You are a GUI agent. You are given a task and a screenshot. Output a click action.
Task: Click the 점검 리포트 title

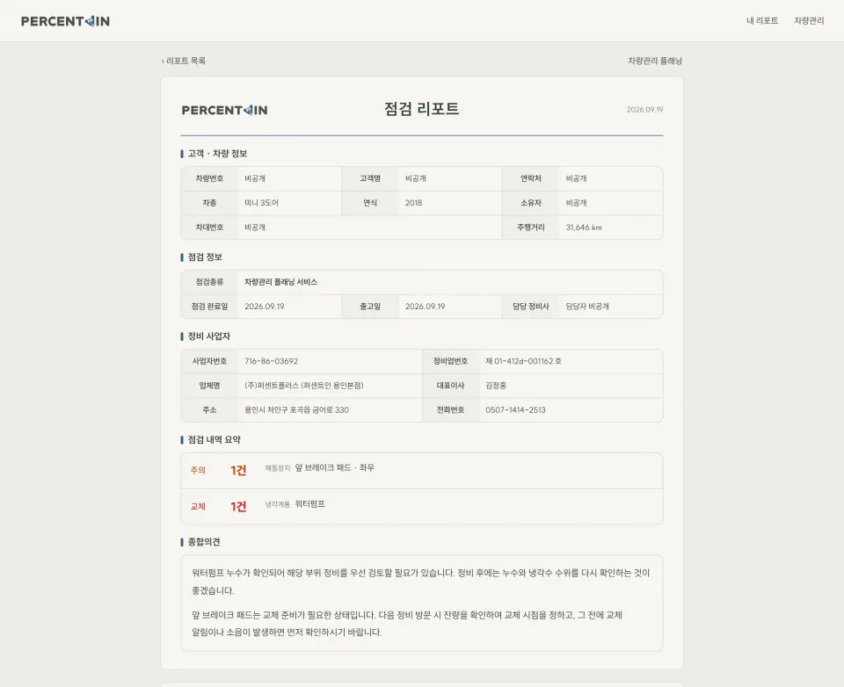(421, 109)
